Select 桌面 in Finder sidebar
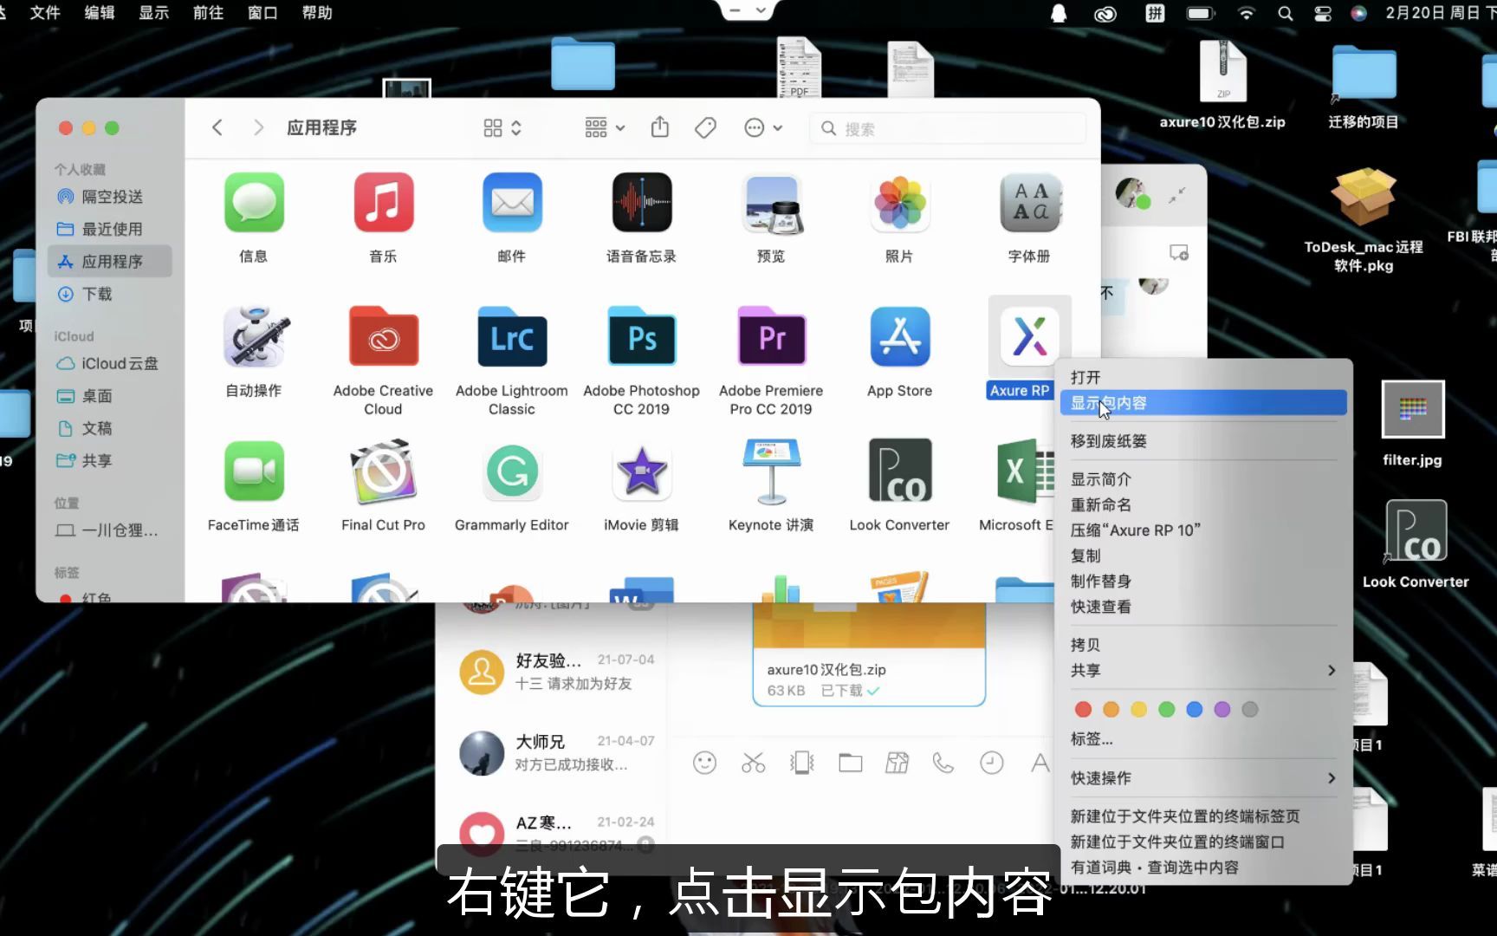 click(110, 396)
